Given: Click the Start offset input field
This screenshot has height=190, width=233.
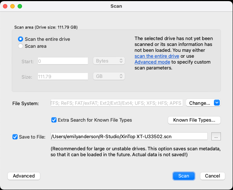Looking at the screenshot, I should [x=63, y=61].
